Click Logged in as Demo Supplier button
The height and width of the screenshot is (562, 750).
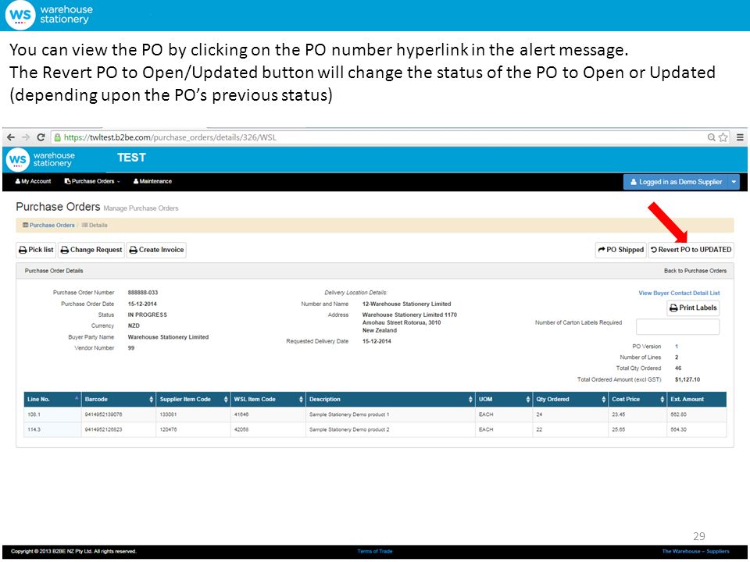coord(675,182)
